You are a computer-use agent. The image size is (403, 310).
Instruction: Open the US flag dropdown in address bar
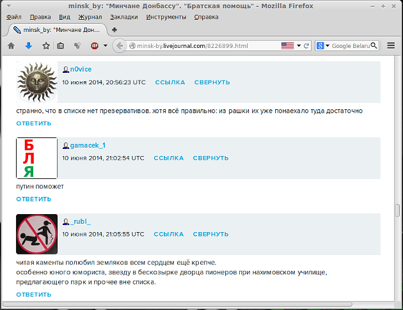click(290, 46)
